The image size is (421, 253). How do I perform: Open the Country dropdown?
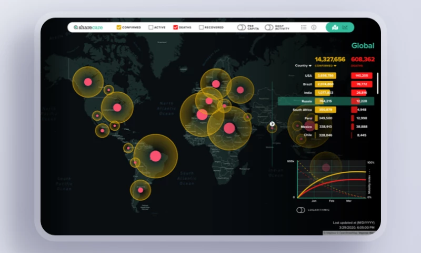[x=303, y=65]
